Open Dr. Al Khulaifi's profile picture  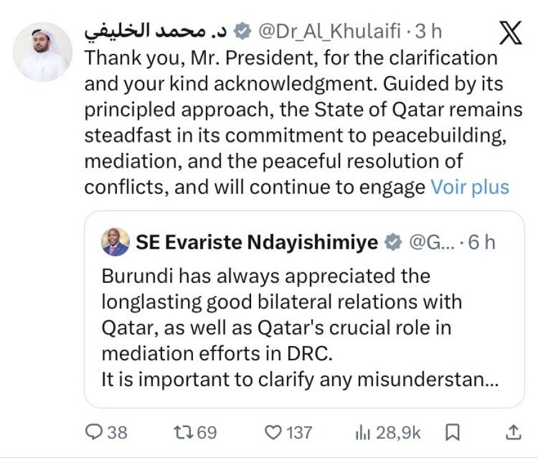tap(43, 52)
